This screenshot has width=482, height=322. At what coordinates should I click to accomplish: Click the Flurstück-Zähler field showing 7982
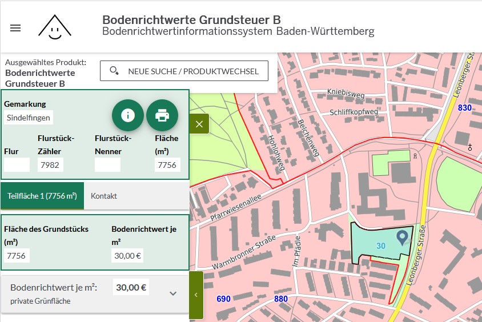50,165
